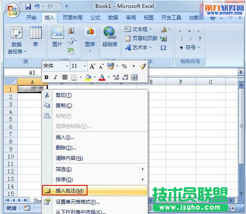The height and width of the screenshot is (214, 246).
Task: Insert 页眉和页脚 header and footer
Action: click(x=141, y=38)
